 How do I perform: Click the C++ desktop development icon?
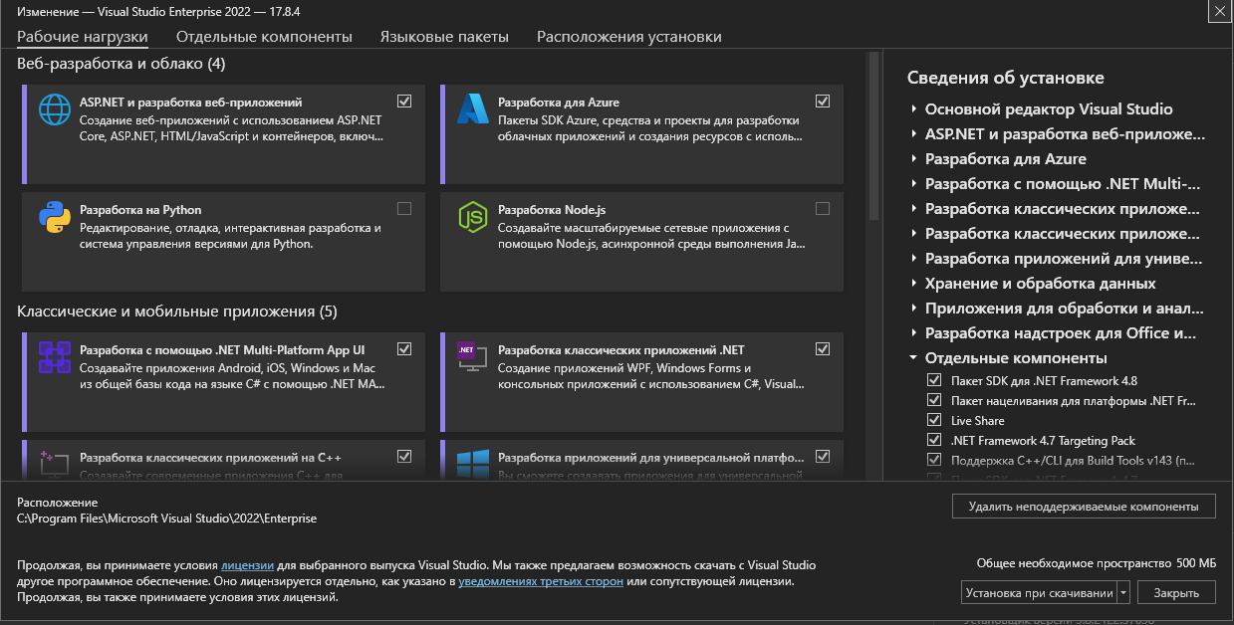tap(52, 462)
